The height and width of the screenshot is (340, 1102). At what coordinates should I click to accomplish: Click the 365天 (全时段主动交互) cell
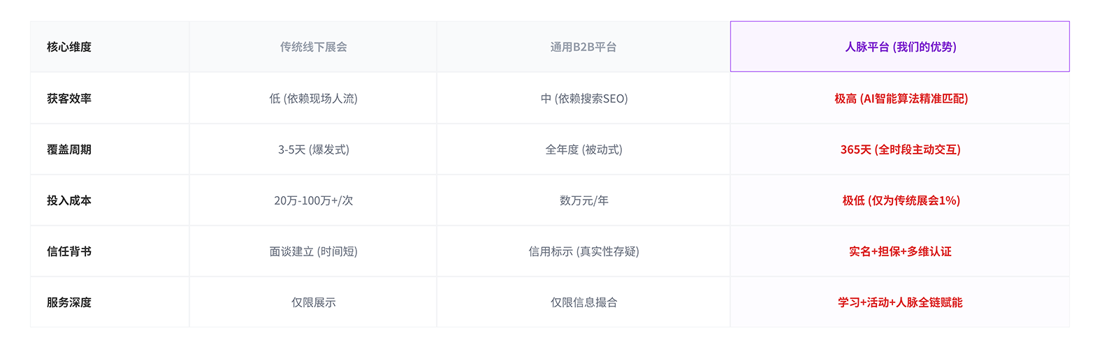pyautogui.click(x=900, y=149)
